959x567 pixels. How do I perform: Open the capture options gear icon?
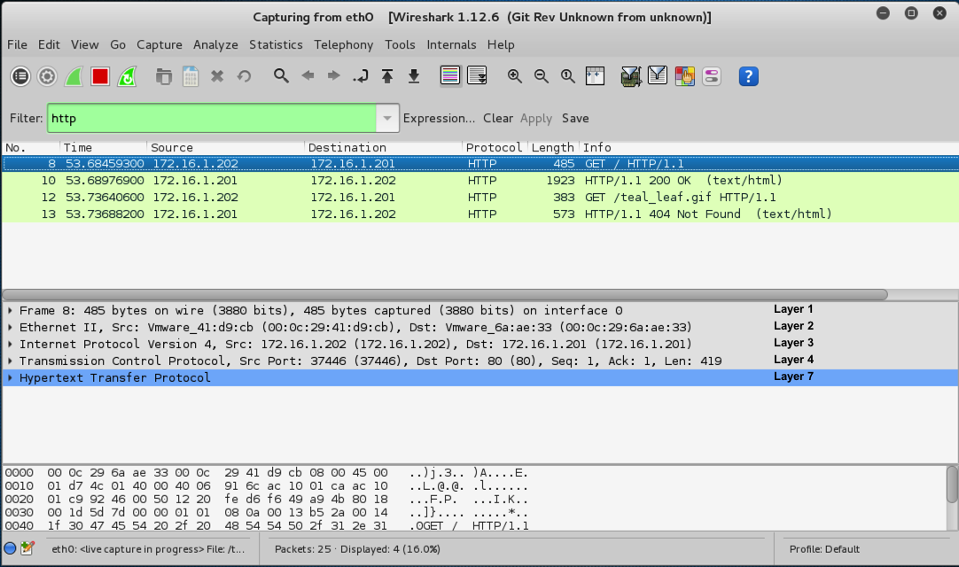coord(47,77)
